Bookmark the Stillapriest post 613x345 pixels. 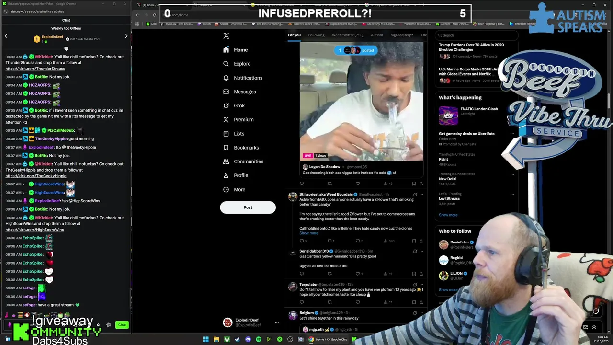[414, 241]
